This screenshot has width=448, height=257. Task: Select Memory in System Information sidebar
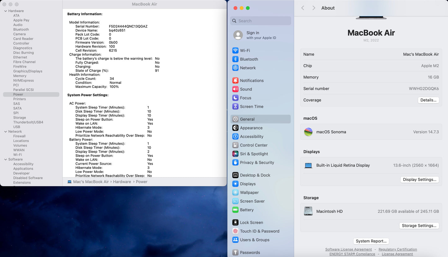point(20,76)
